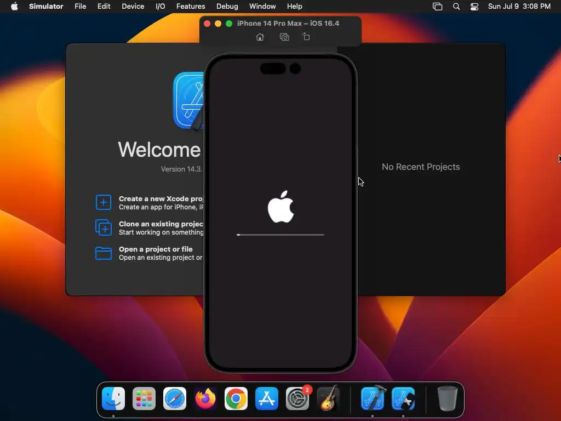Click the clone project duplicate icon
This screenshot has height=421, width=561.
click(x=104, y=227)
